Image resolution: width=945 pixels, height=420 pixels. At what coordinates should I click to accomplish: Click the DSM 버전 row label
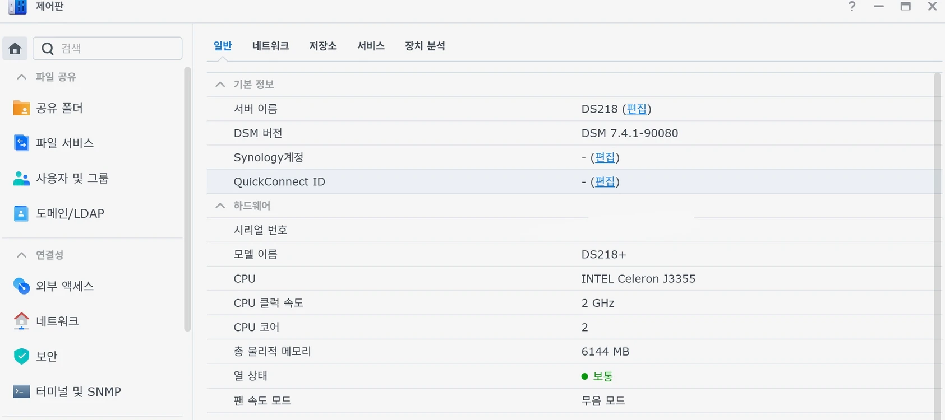(x=258, y=133)
